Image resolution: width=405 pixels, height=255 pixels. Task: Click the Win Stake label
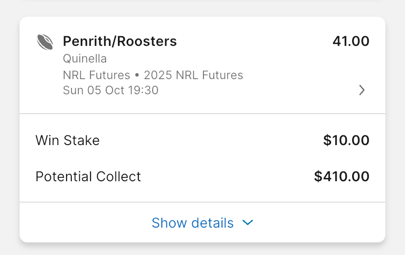(x=67, y=141)
